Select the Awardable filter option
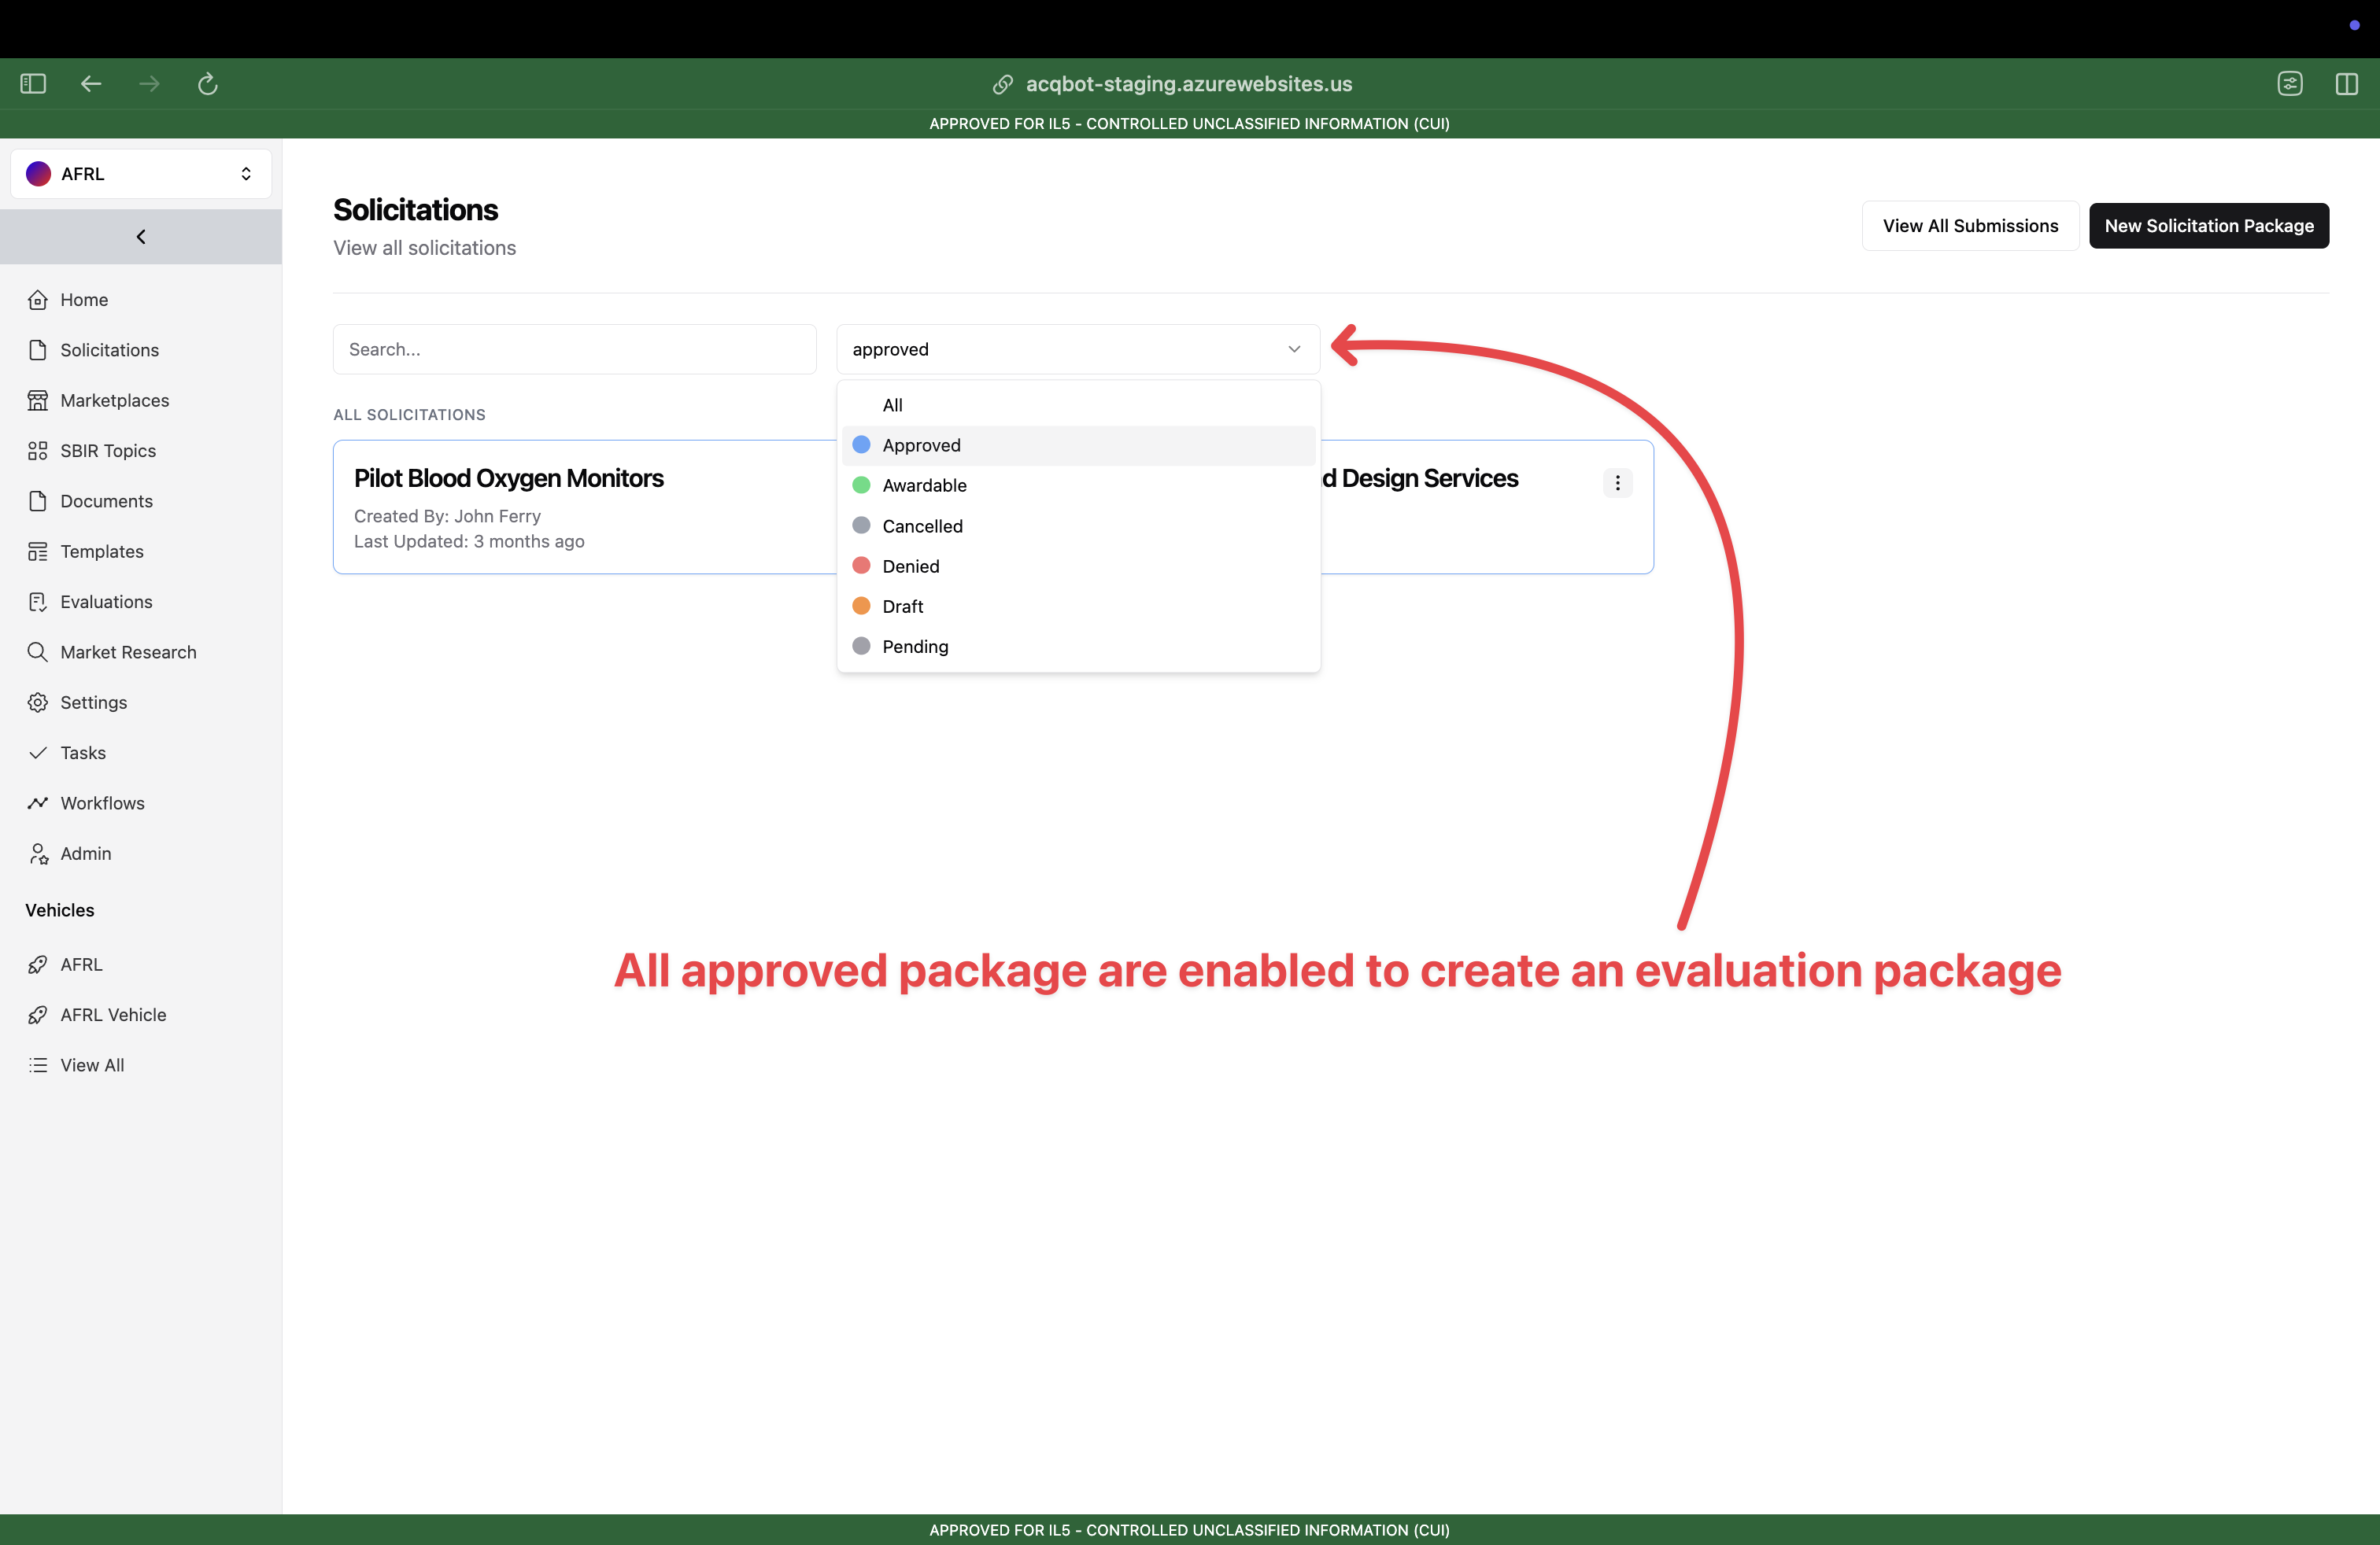Viewport: 2380px width, 1545px height. pyautogui.click(x=1078, y=485)
